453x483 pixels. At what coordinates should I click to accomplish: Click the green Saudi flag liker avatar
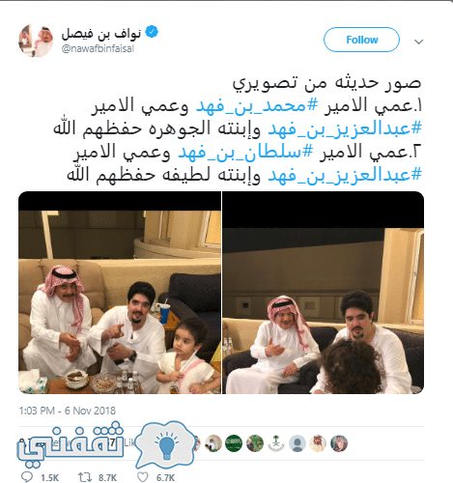tap(234, 443)
